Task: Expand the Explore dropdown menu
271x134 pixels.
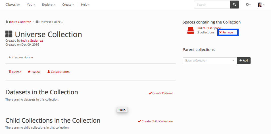Action: coord(49,5)
